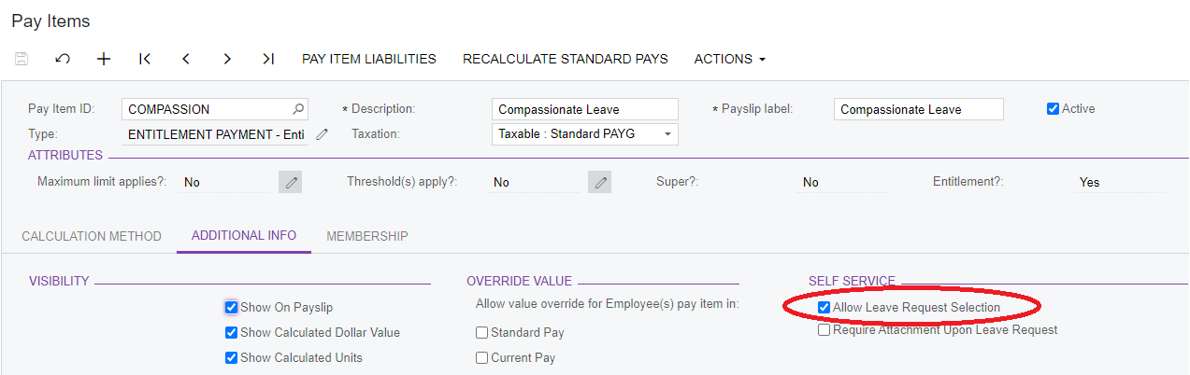Enable Require Attachment Upon Leave Request

tap(824, 330)
